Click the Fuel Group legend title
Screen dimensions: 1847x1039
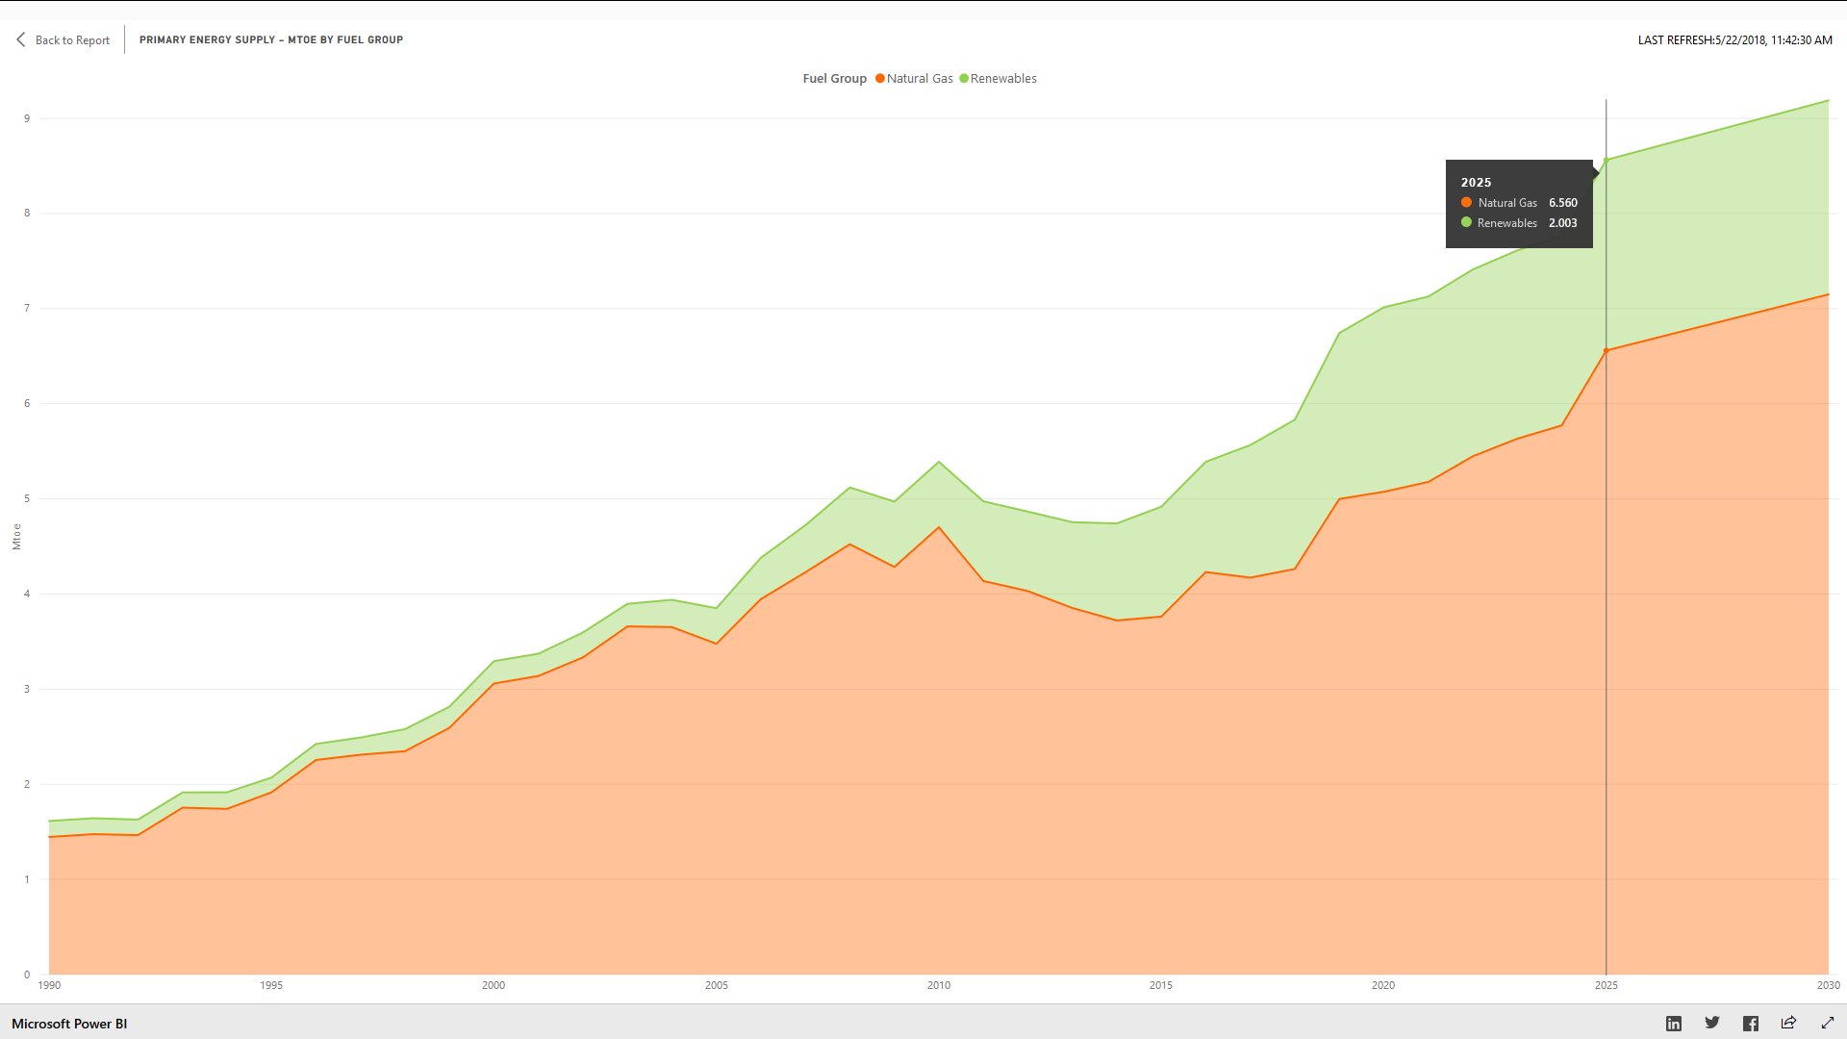[834, 79]
